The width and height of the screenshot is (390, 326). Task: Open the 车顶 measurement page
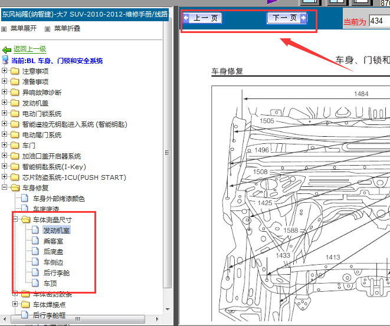point(50,284)
